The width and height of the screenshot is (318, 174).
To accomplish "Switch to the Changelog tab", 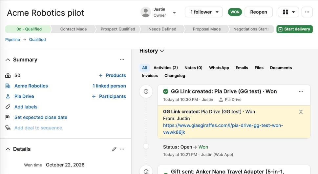I will (175, 76).
